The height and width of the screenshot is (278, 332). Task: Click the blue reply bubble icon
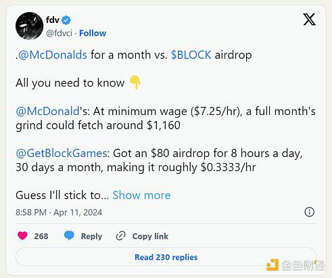click(x=69, y=235)
